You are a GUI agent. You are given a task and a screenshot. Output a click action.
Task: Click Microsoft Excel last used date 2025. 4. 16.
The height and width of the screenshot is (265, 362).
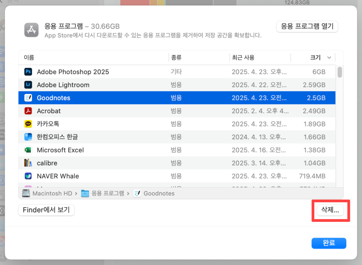(259, 150)
